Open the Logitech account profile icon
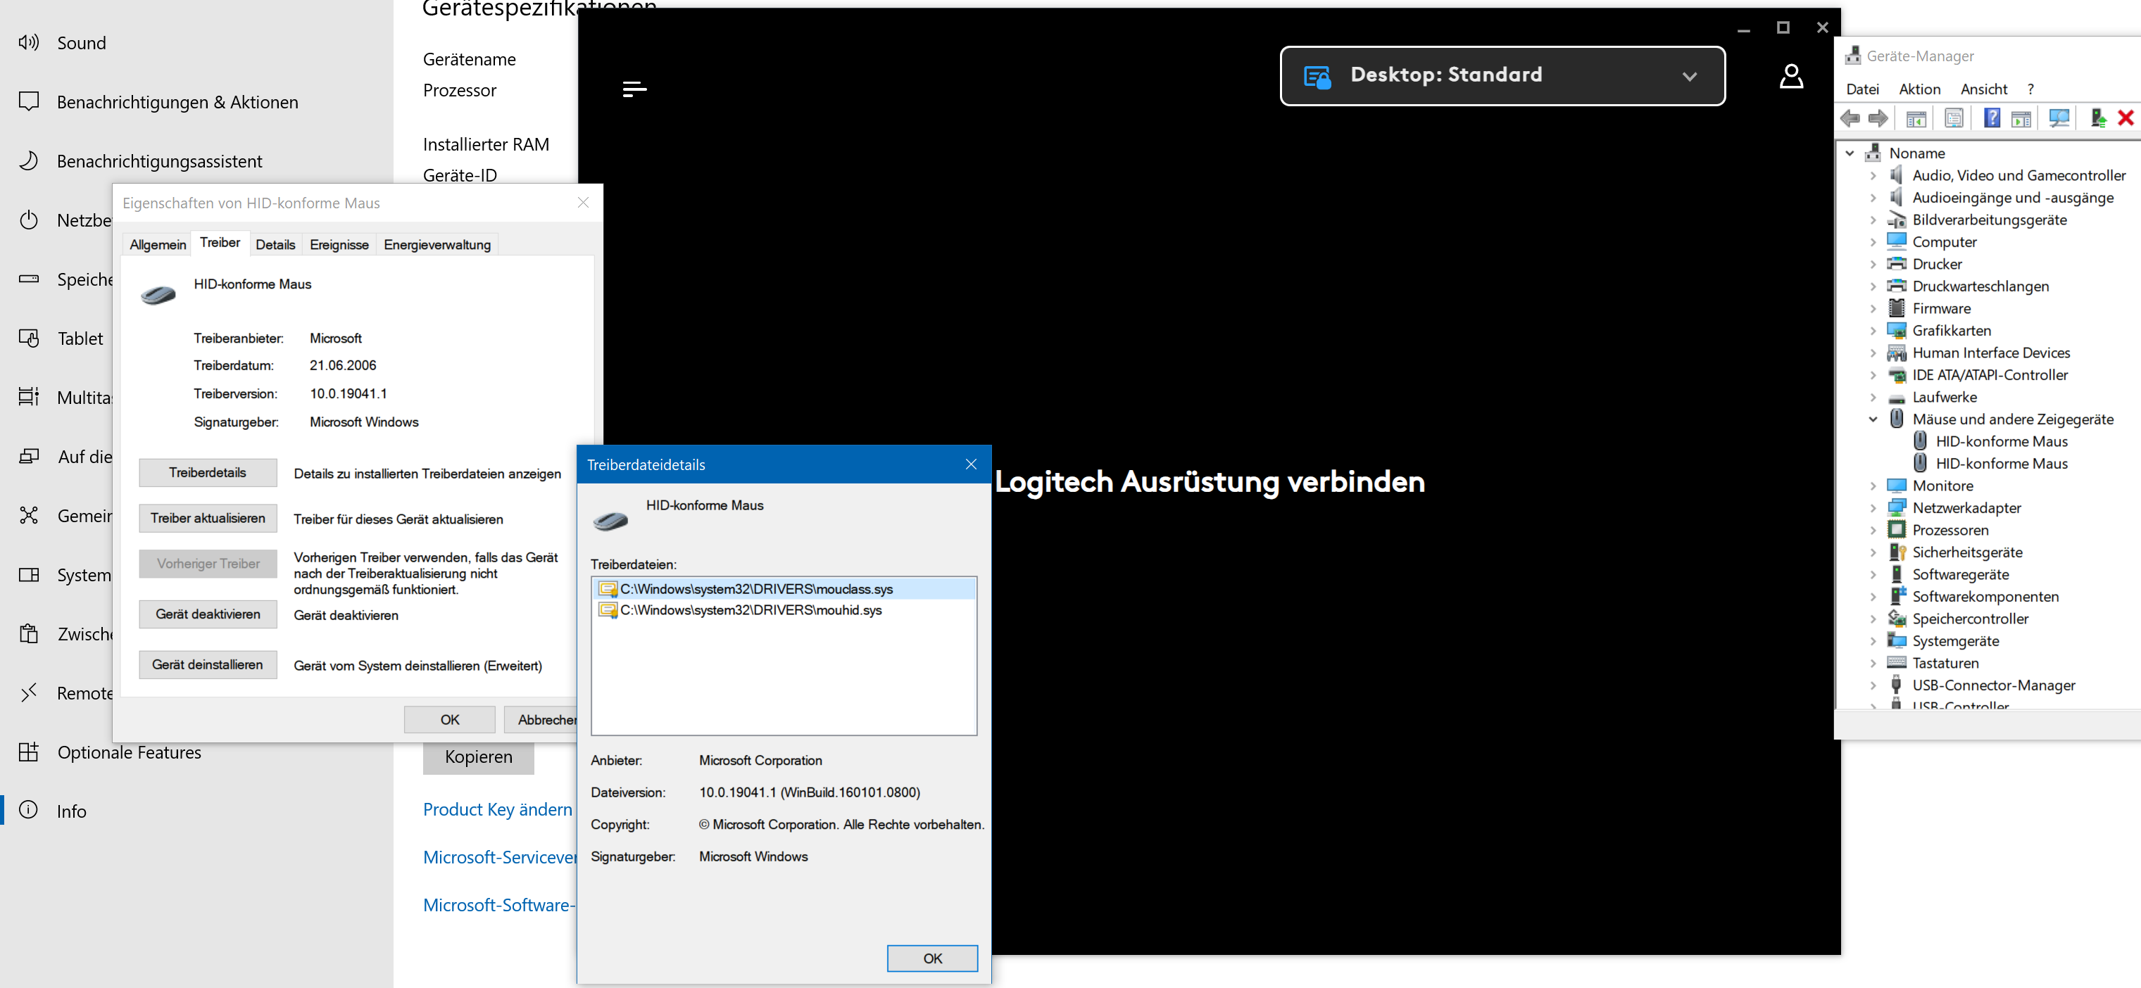2141x988 pixels. click(x=1790, y=77)
